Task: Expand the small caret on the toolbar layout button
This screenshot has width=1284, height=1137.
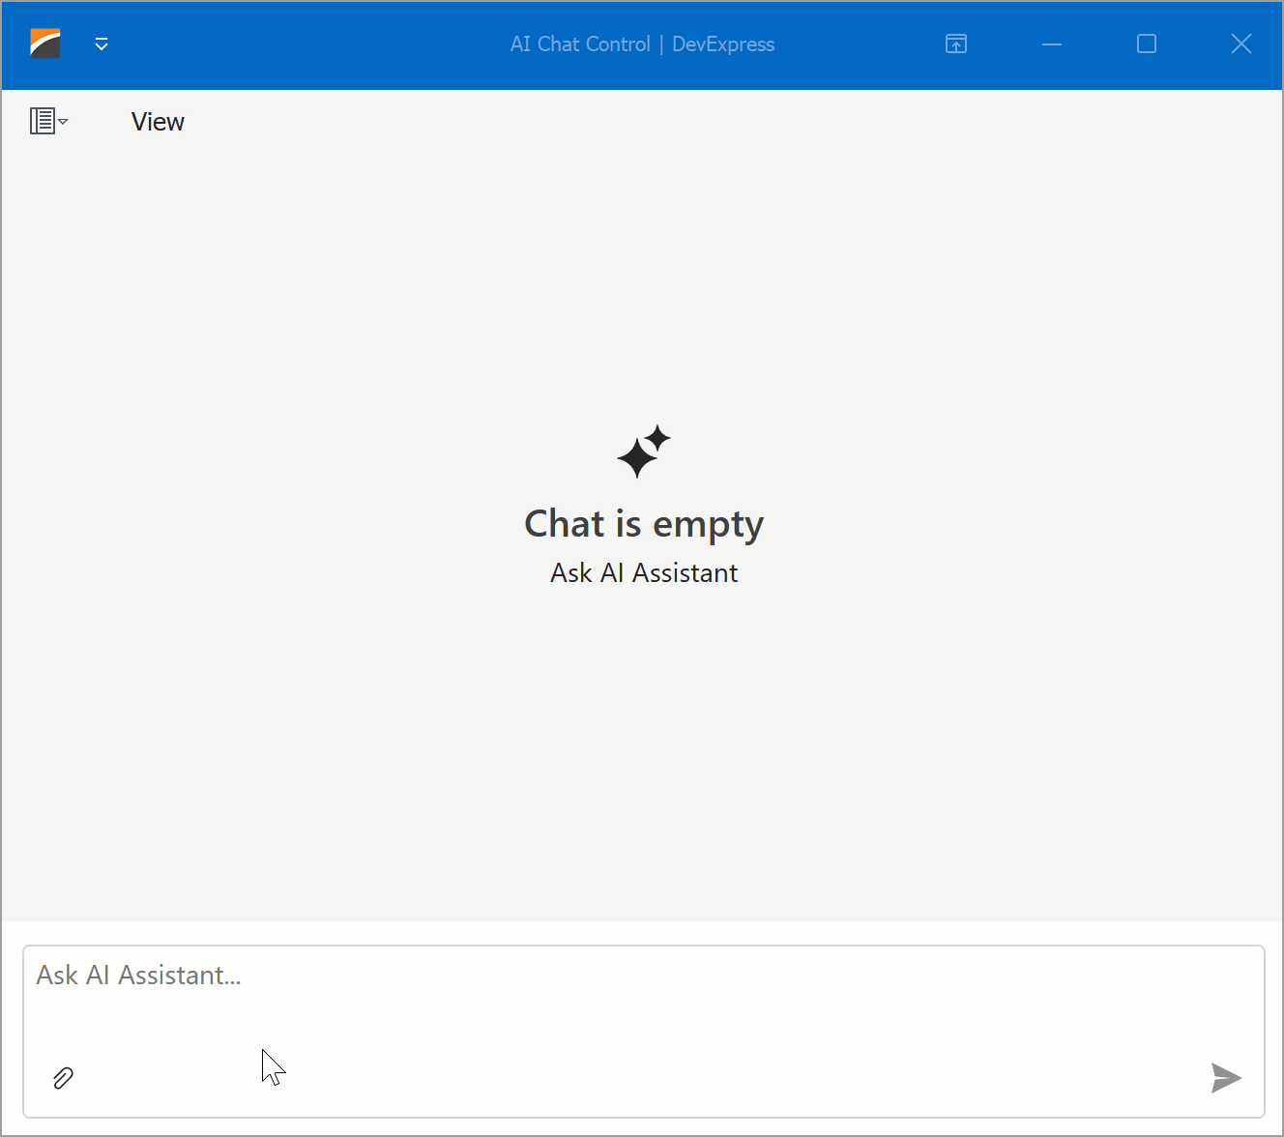Action: (63, 124)
